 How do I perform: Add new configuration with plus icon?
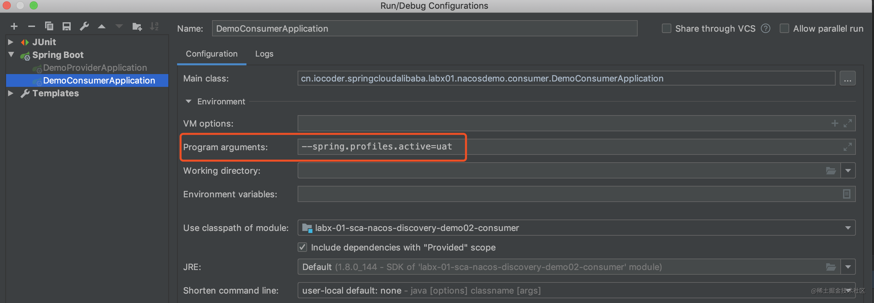tap(14, 26)
